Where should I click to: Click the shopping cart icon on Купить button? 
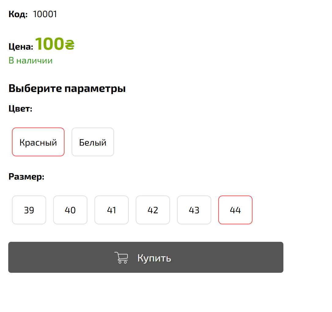point(121,257)
